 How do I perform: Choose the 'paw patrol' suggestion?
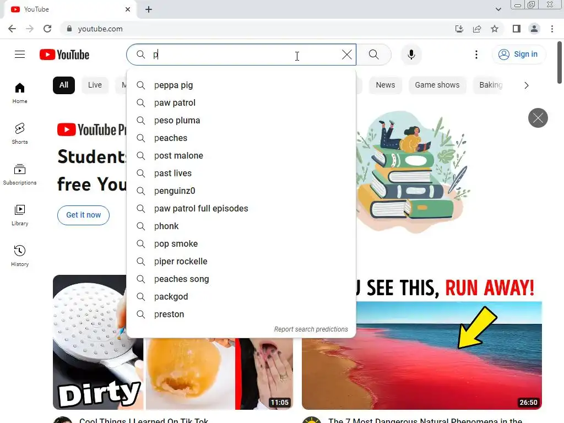click(241, 103)
